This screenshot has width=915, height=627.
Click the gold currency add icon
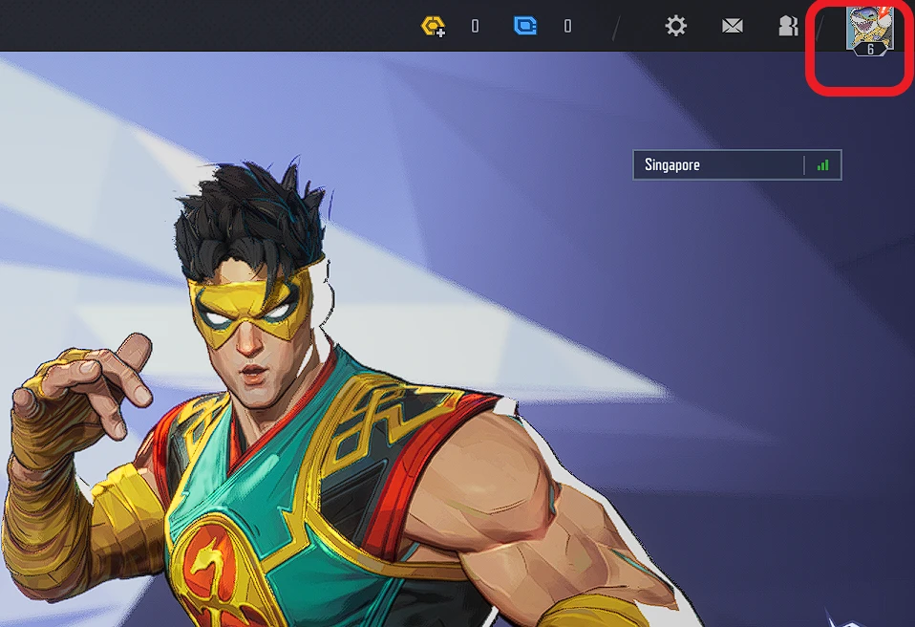(x=433, y=26)
